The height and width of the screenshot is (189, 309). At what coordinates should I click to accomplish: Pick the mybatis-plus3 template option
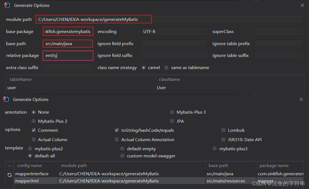(x=215, y=149)
